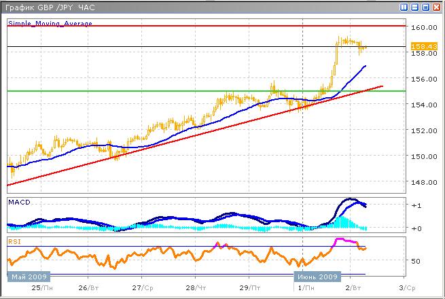Click the MACD +1 scale label
The image size is (445, 299).
pyautogui.click(x=419, y=205)
